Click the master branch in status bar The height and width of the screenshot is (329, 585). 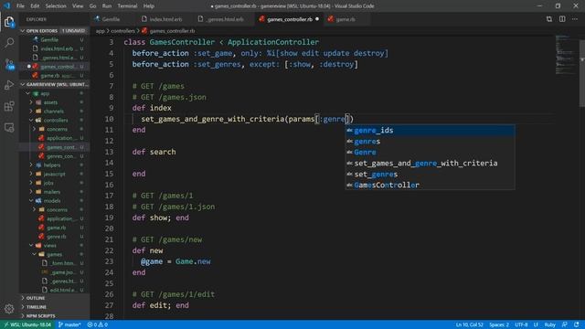(69, 324)
